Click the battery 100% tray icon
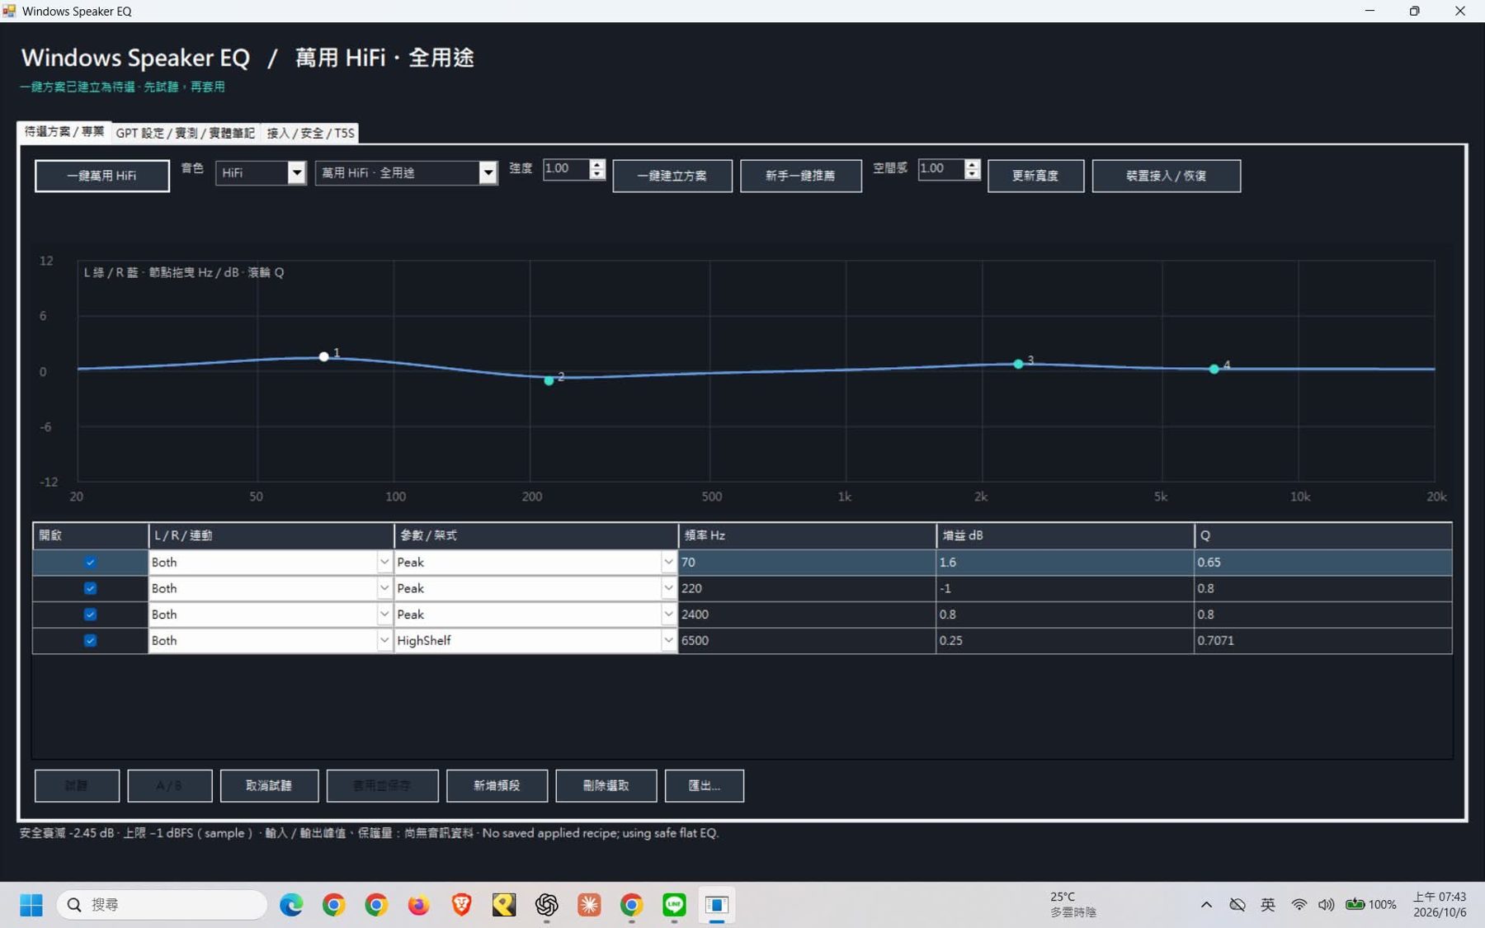 click(1371, 905)
